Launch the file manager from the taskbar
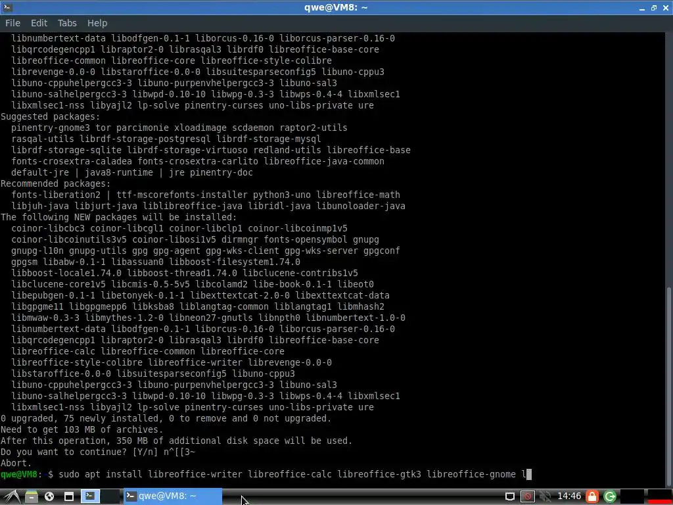Image resolution: width=673 pixels, height=505 pixels. pos(31,496)
